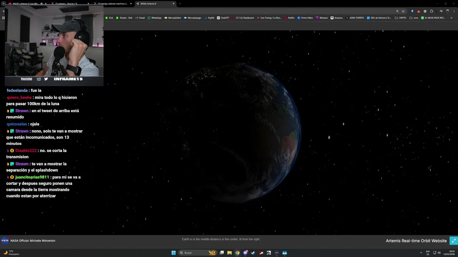Click chat username quicosalas
The image size is (458, 257).
click(x=17, y=124)
